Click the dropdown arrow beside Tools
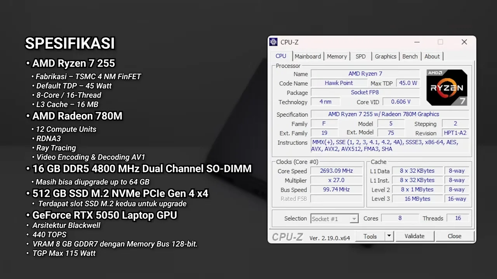Screen dimensions: 497x279 click(x=388, y=236)
